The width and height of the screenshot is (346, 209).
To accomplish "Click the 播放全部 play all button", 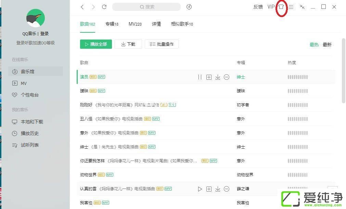I will coord(95,44).
